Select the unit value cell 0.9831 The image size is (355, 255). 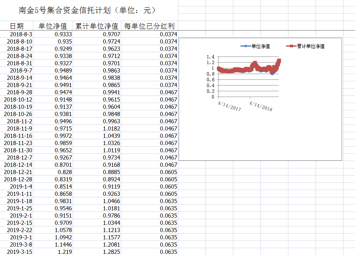coord(53,201)
